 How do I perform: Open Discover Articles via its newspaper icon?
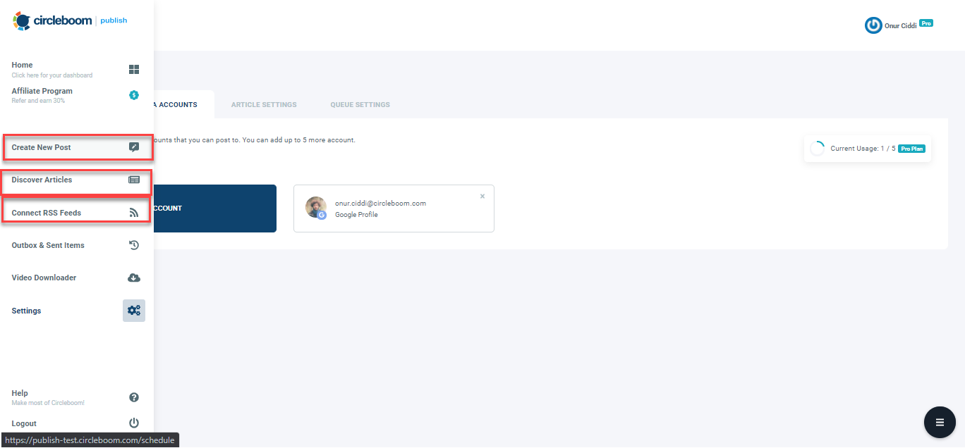[x=133, y=180]
